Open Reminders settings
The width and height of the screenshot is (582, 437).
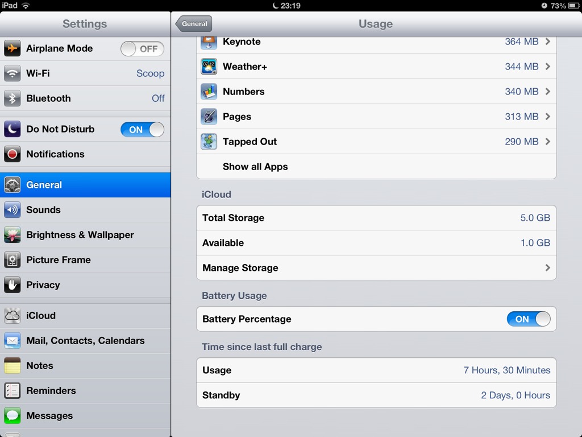85,390
